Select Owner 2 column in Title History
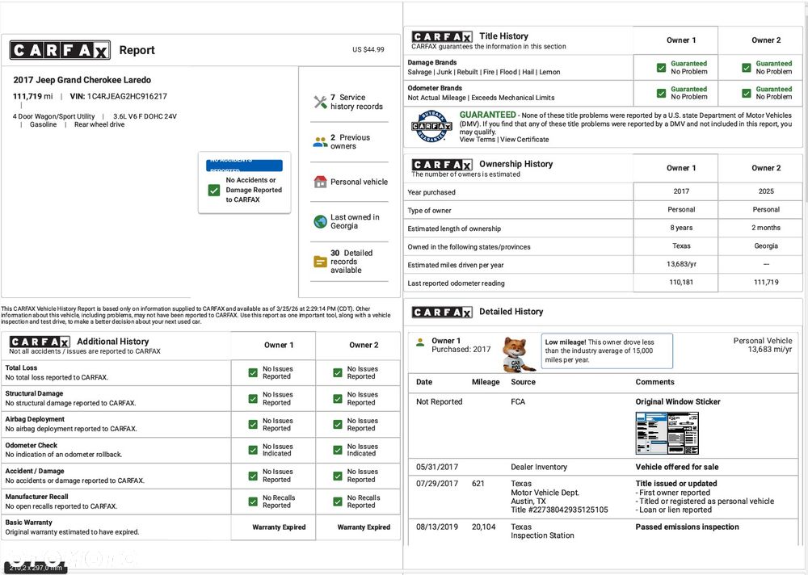 point(766,40)
